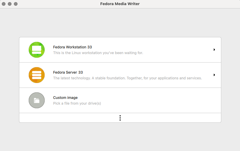Close the Fedora Media Writer window
This screenshot has height=151, width=240.
tap(4, 4)
